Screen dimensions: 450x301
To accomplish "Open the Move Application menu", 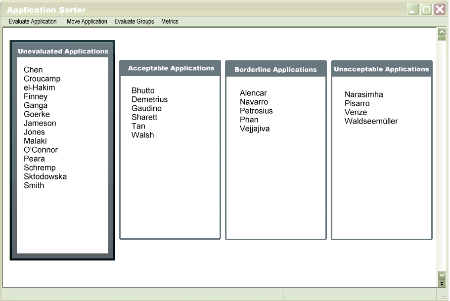I will (87, 22).
